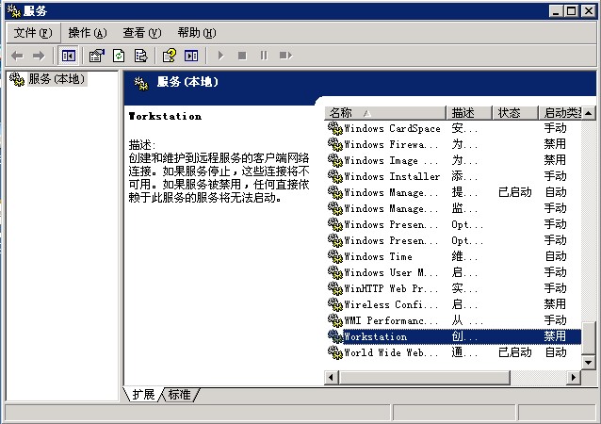Image resolution: width=601 pixels, height=424 pixels.
Task: Click the Pause Service toolbar icon
Action: coord(263,56)
